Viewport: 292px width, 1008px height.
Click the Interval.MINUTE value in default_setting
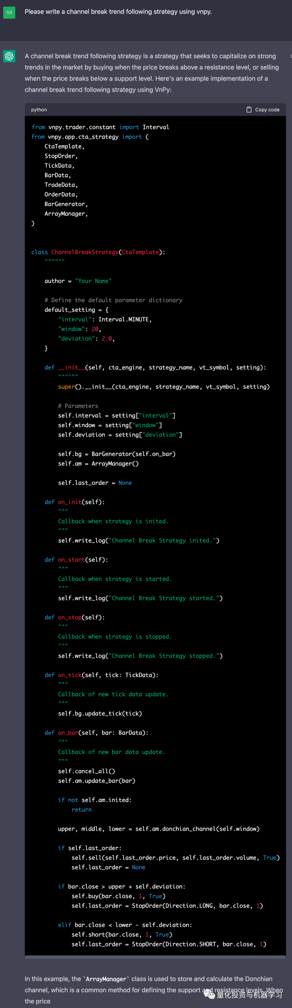124,319
